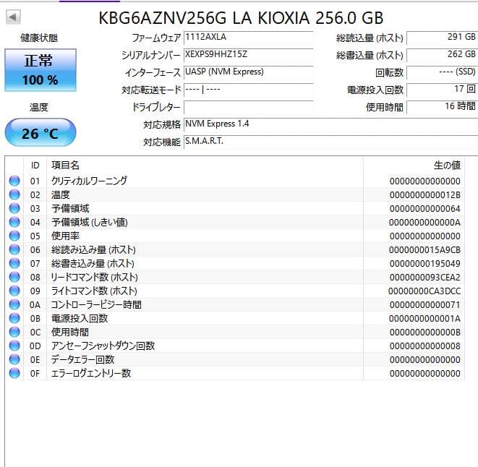The width and height of the screenshot is (478, 467).
Task: Select the エラーログエントリー数 row name
Action: (x=91, y=373)
